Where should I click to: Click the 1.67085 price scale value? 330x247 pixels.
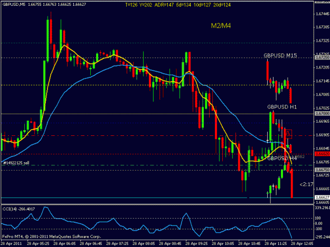(x=323, y=95)
